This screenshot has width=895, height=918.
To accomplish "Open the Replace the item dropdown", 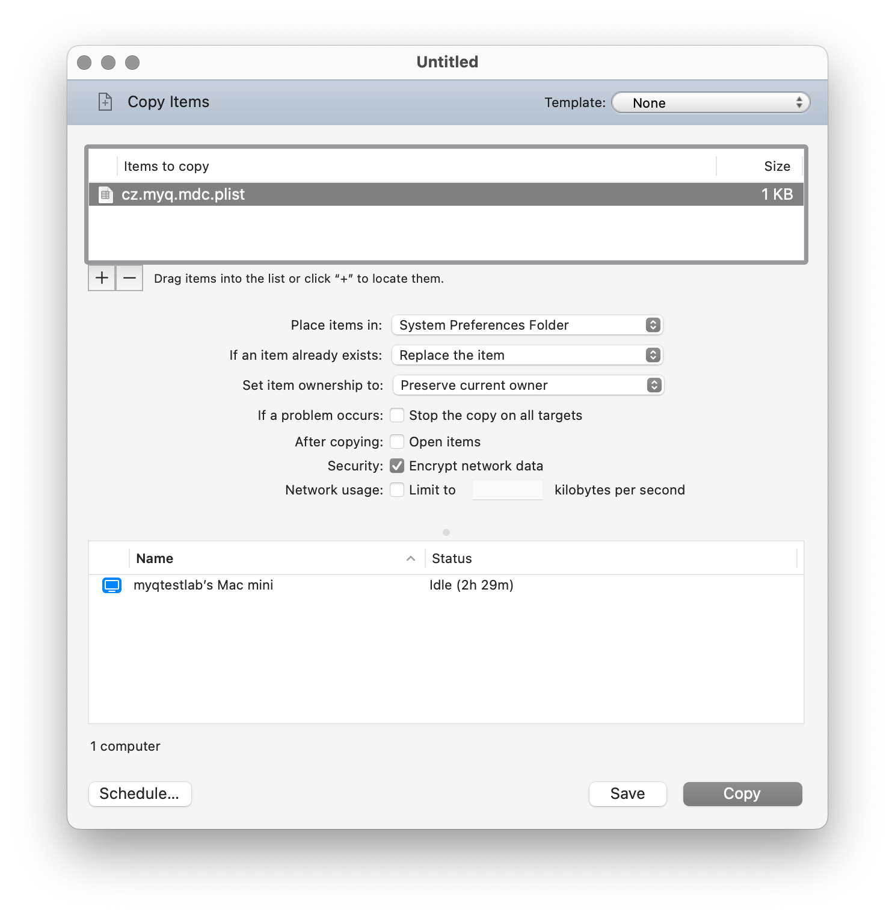I will (526, 355).
